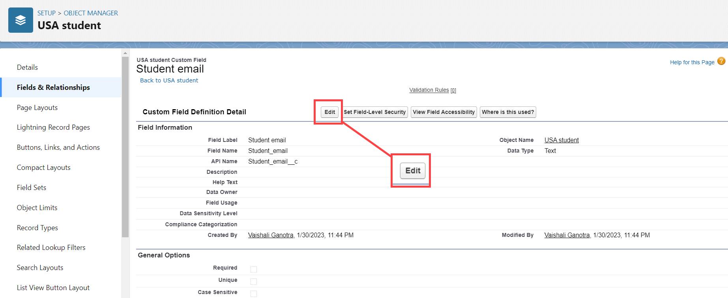Viewport: 728px width, 298px height.
Task: Select Compact Layouts in sidebar
Action: pyautogui.click(x=43, y=168)
